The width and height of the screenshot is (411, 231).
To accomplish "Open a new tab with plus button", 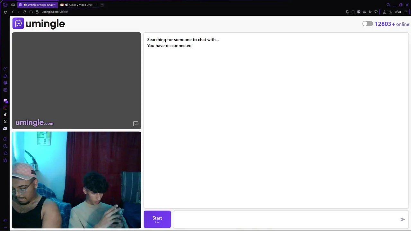I will [x=102, y=5].
